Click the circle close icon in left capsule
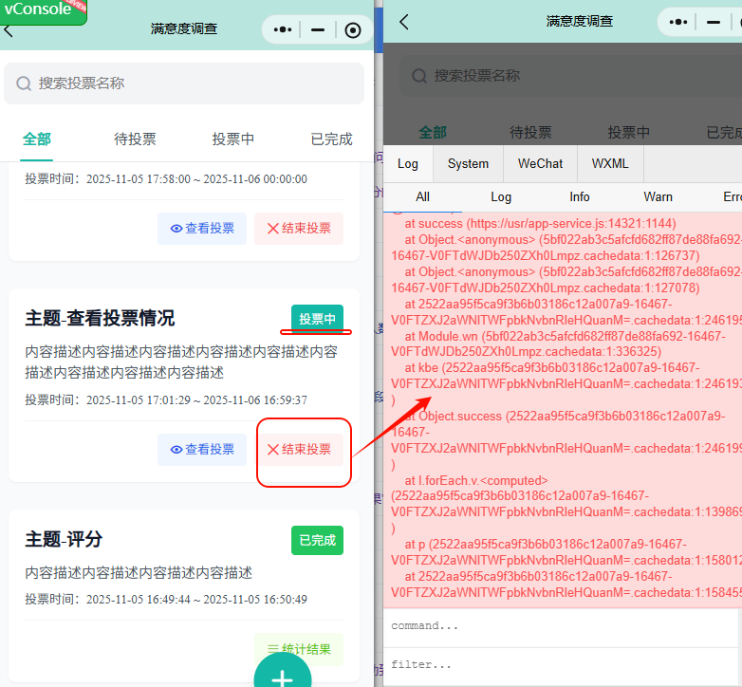Image resolution: width=742 pixels, height=687 pixels. (353, 30)
